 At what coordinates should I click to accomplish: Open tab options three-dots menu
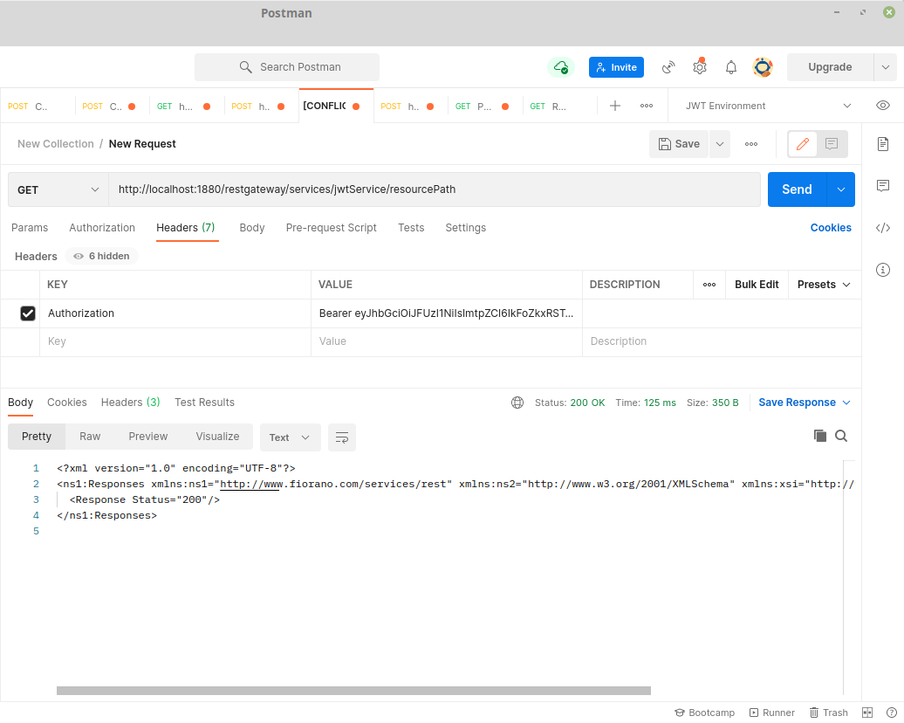point(647,106)
